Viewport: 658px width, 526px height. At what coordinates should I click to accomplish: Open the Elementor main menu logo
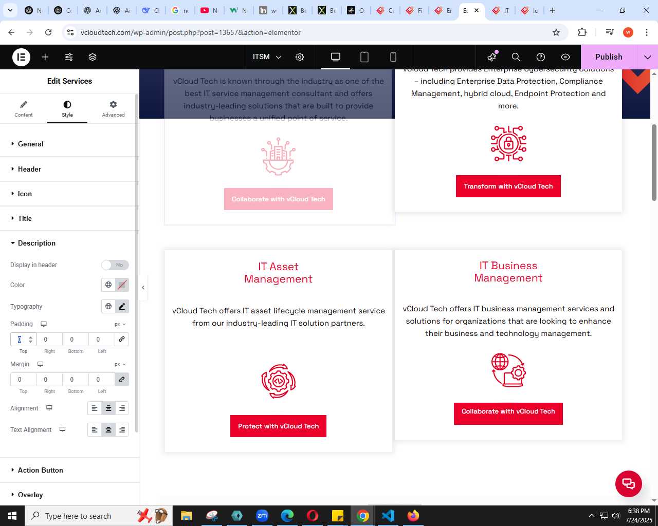21,57
